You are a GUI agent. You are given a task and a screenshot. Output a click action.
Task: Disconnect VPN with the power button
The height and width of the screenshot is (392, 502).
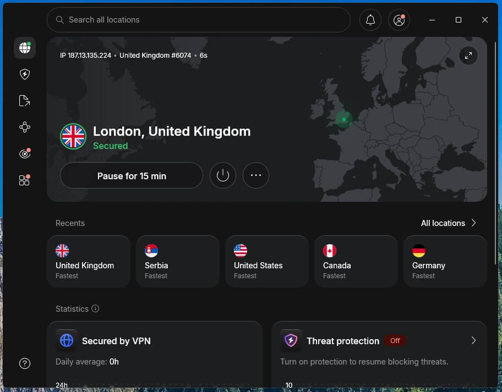[223, 175]
